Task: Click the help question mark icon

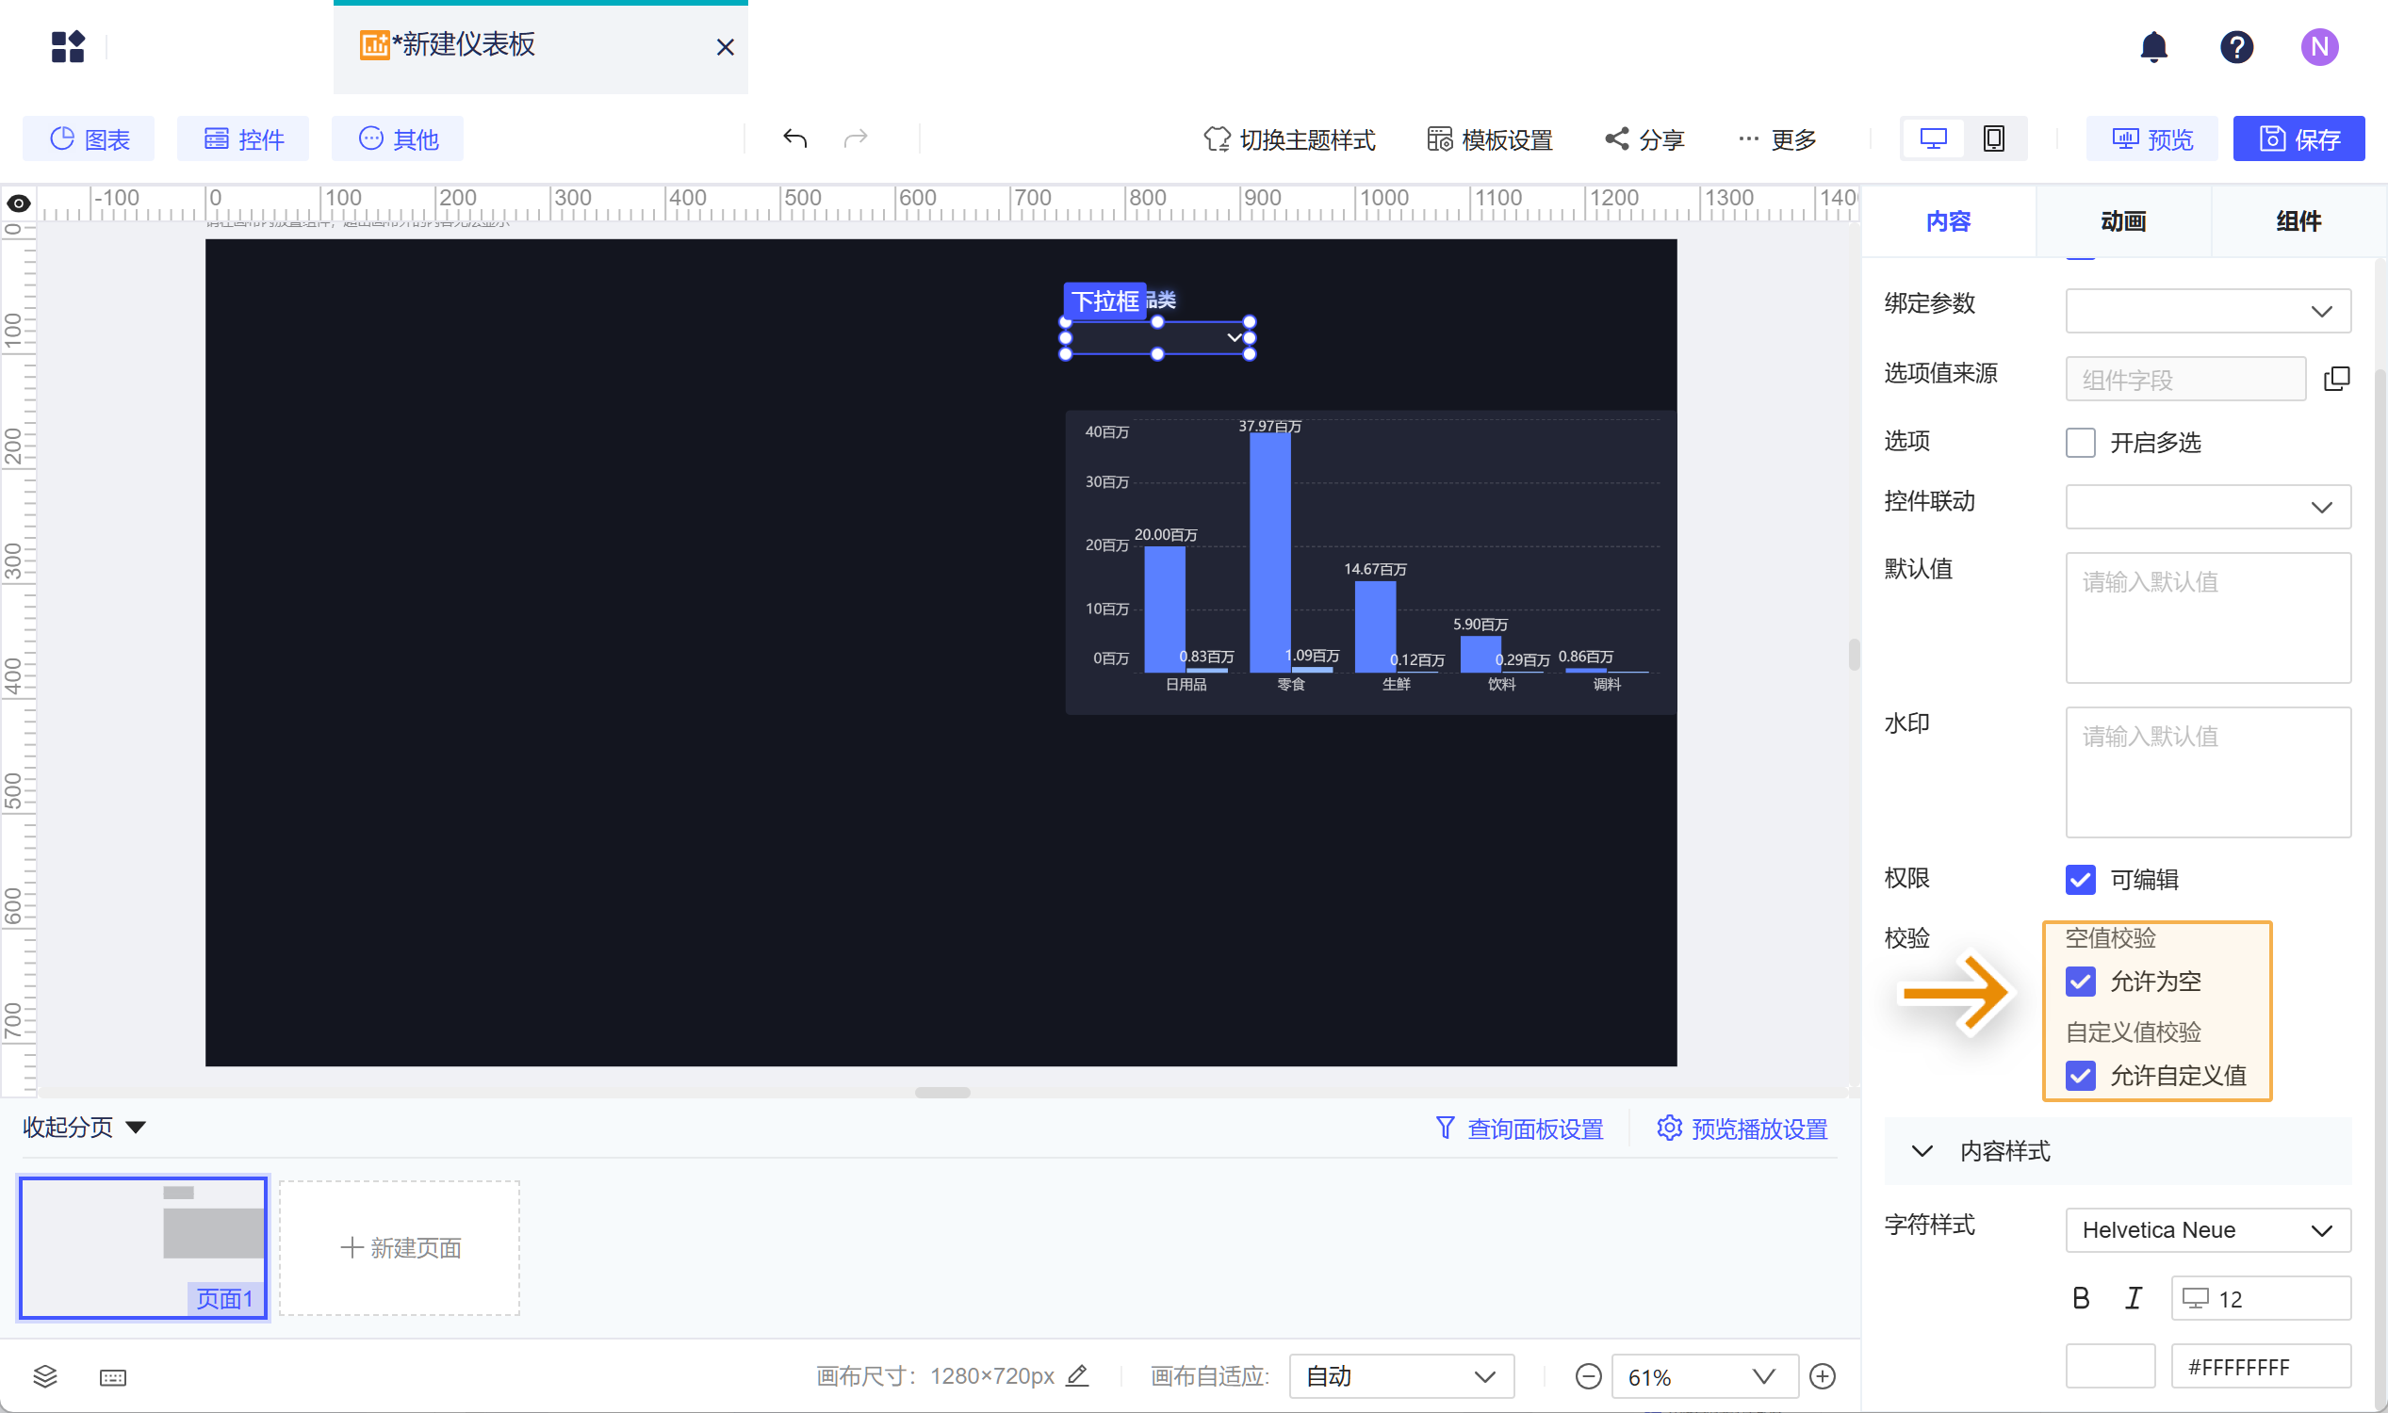Action: [x=2235, y=47]
